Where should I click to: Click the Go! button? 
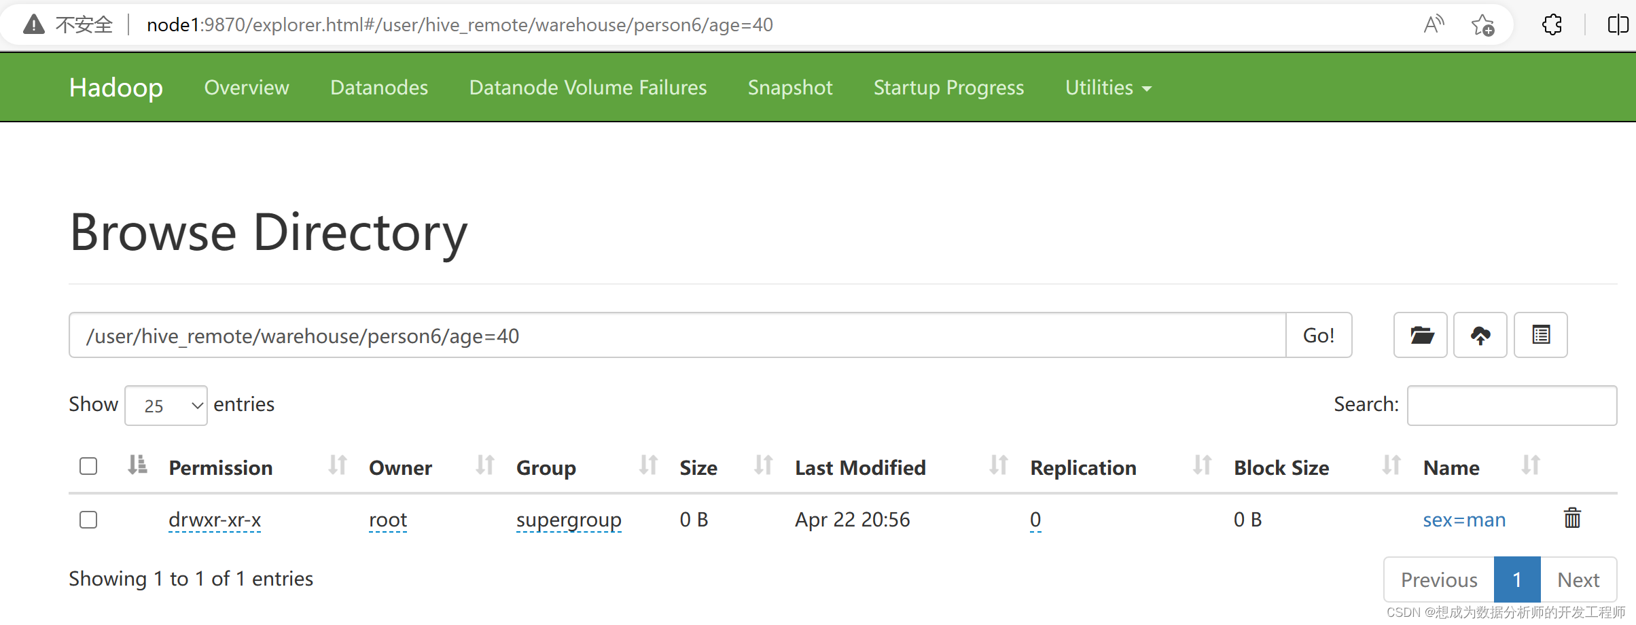[x=1319, y=335]
